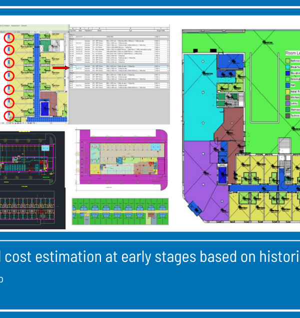Screen dimensions: 300x318
Task: Click the Bathroom legend color swatch
Action: [x=288, y=60]
